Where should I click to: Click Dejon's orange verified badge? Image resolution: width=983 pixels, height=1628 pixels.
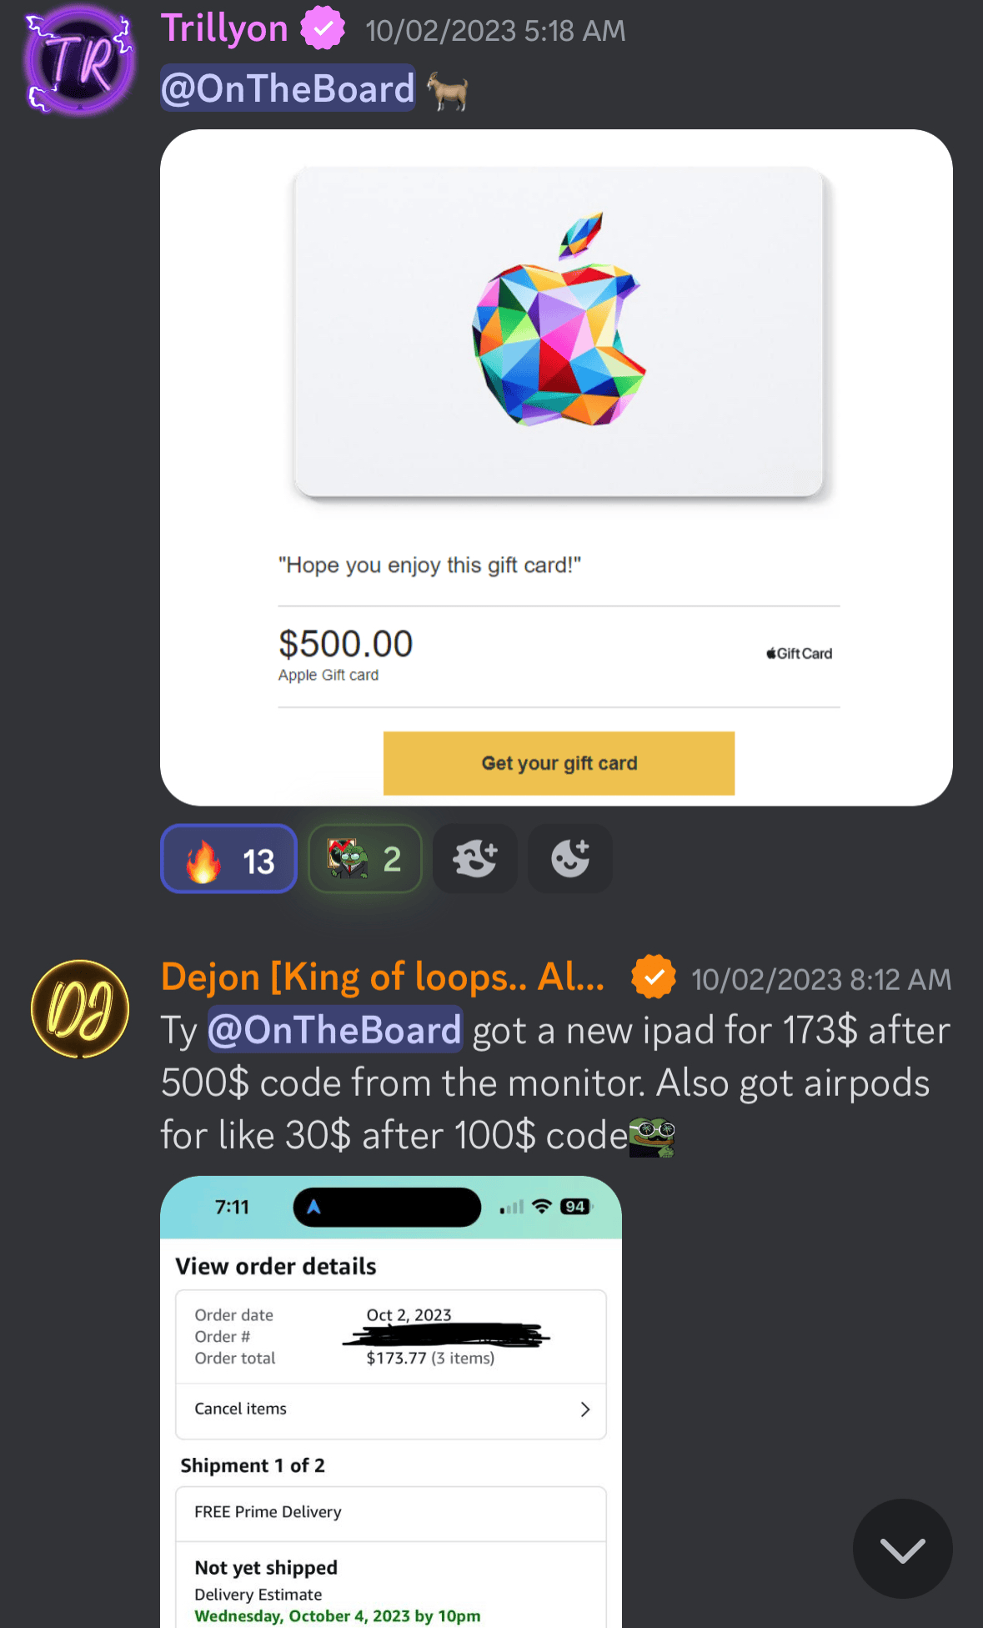(654, 977)
